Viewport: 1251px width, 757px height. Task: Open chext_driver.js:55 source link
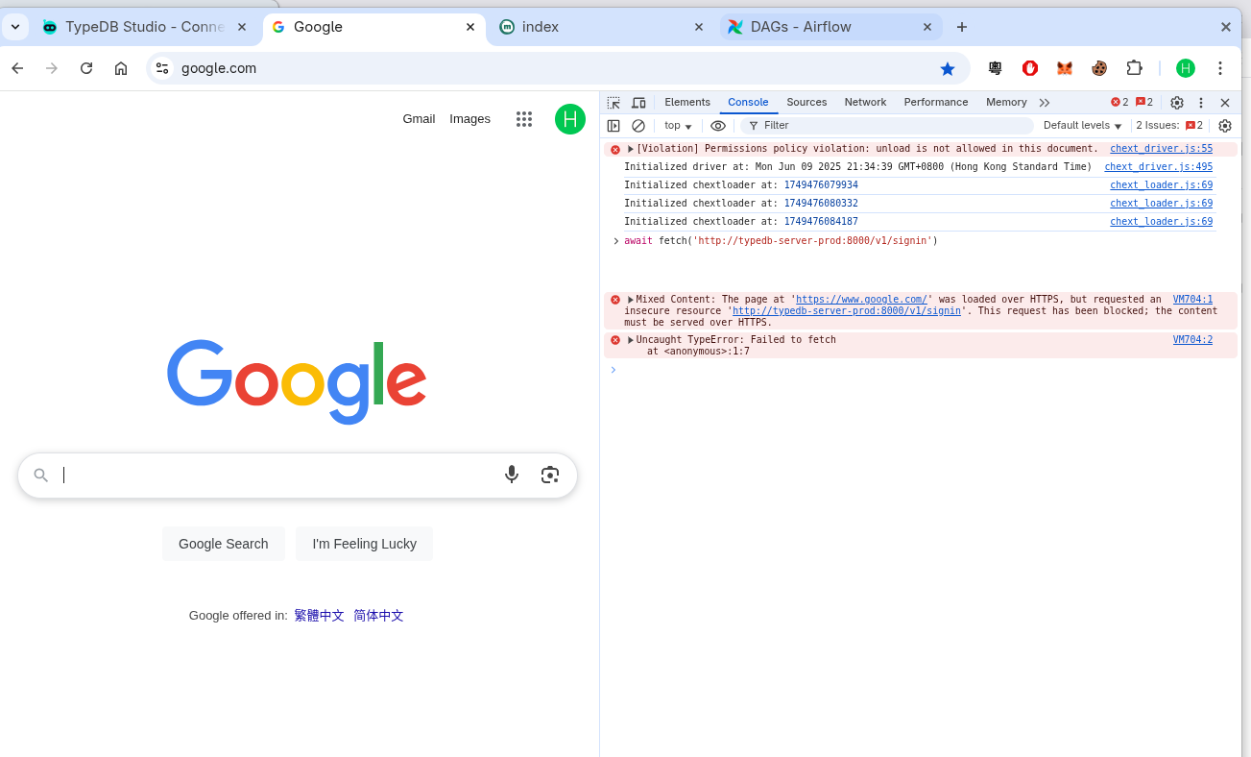(x=1161, y=149)
